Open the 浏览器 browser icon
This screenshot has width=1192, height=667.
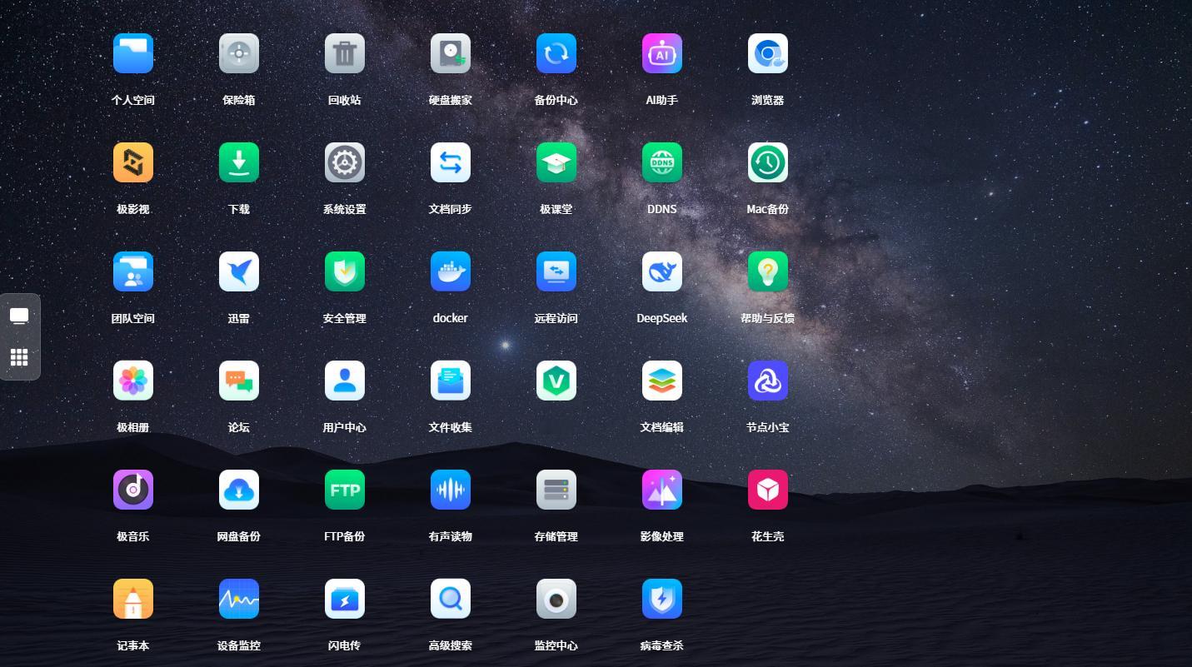click(768, 53)
